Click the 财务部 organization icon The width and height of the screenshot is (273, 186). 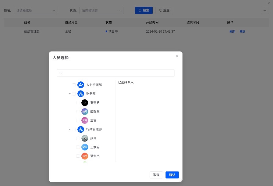80,94
